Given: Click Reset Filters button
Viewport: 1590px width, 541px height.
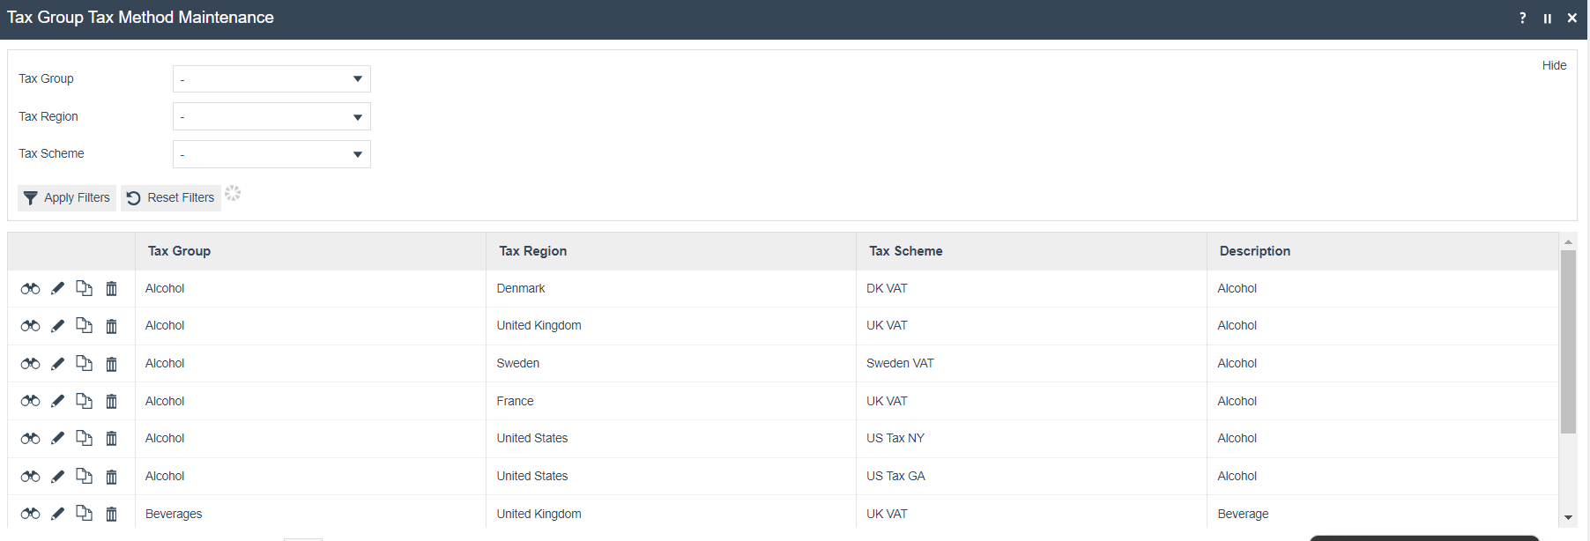Looking at the screenshot, I should 171,197.
